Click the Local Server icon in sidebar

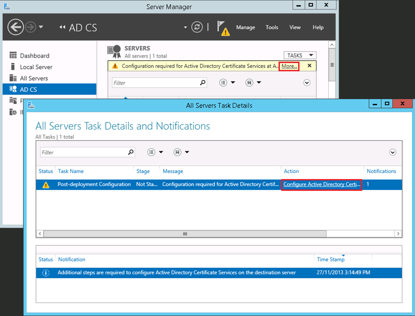[x=13, y=66]
